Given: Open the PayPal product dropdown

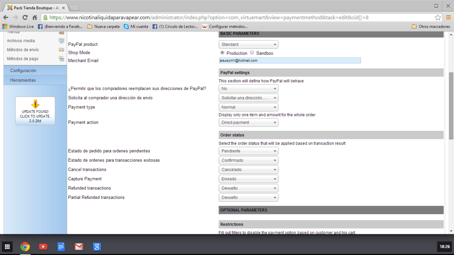Looking at the screenshot, I should (x=248, y=44).
